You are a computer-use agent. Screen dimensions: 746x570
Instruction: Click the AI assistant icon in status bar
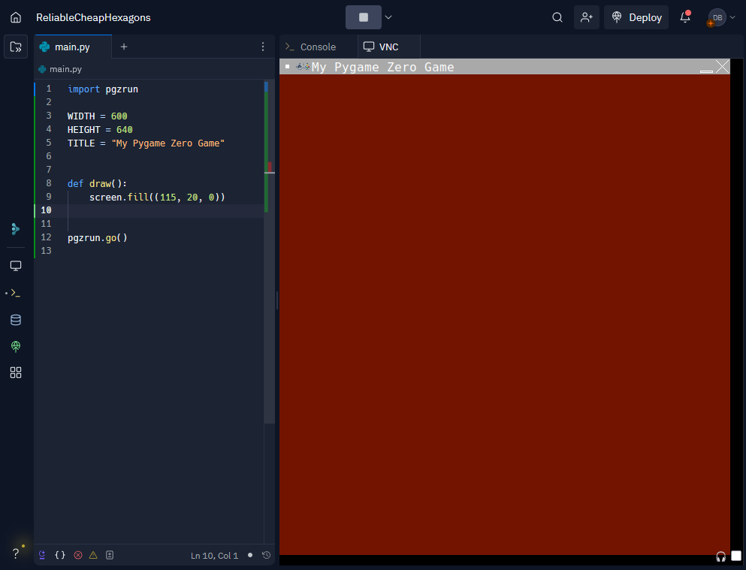(42, 555)
